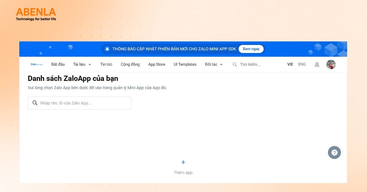Click the plus icon to add app

(183, 162)
